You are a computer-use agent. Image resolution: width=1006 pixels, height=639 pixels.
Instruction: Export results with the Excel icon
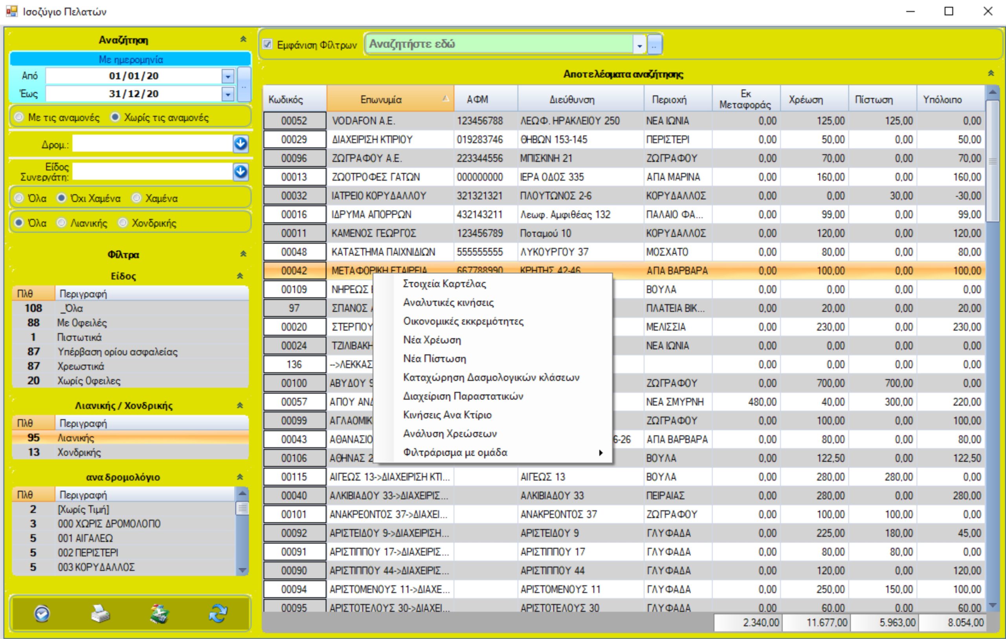pos(159,613)
